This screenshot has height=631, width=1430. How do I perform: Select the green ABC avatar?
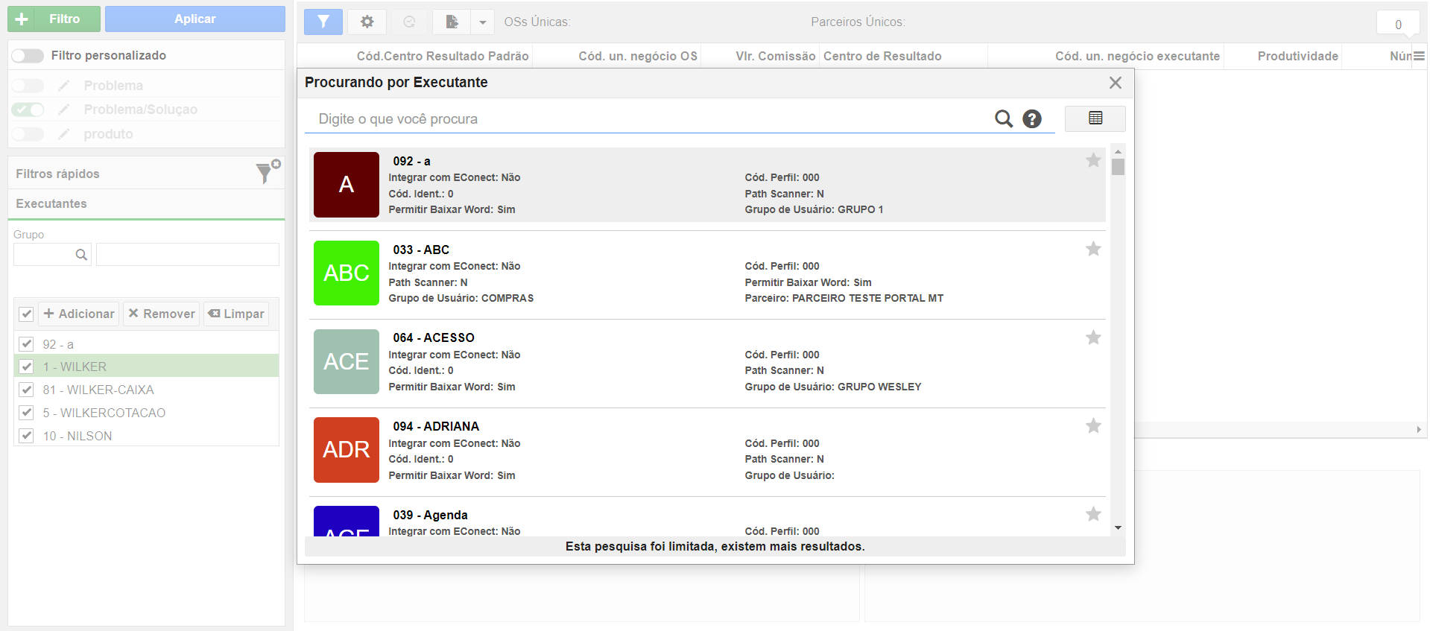tap(347, 273)
